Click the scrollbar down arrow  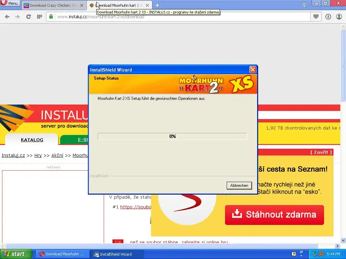point(343,240)
